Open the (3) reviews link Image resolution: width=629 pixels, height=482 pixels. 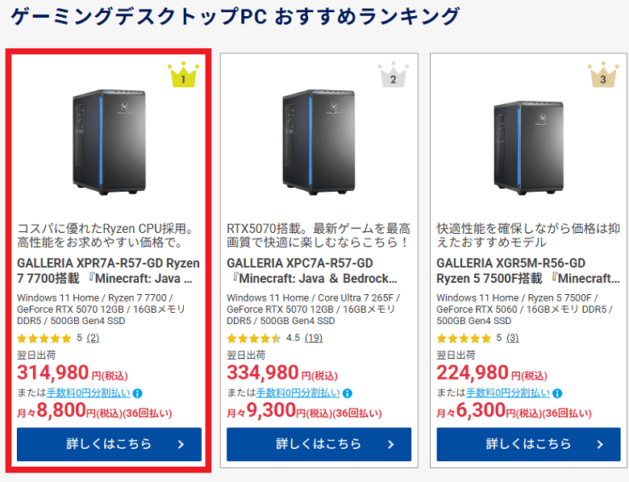pos(512,338)
